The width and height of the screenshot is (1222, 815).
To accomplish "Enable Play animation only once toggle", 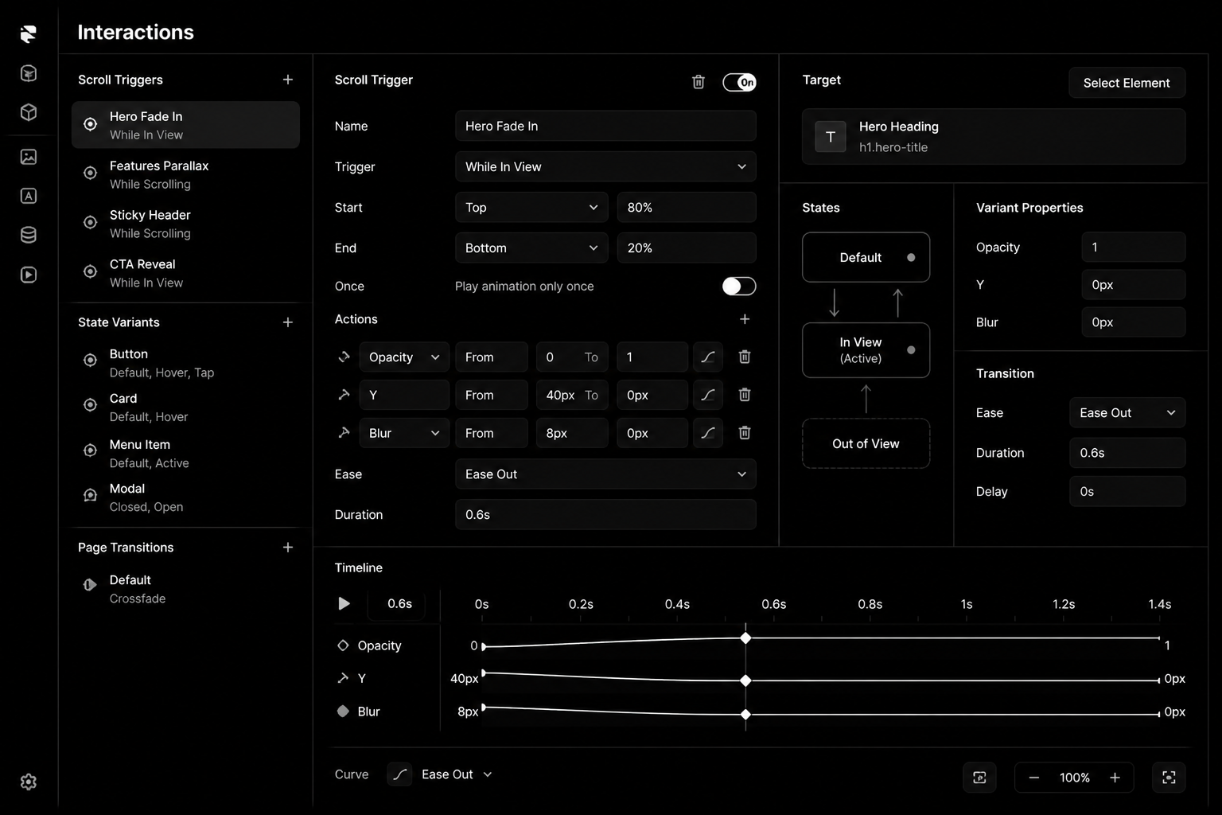I will tap(739, 286).
